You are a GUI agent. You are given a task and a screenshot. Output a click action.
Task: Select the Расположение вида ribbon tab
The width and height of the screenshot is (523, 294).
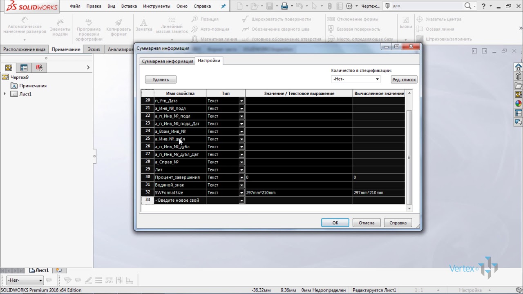pos(25,49)
